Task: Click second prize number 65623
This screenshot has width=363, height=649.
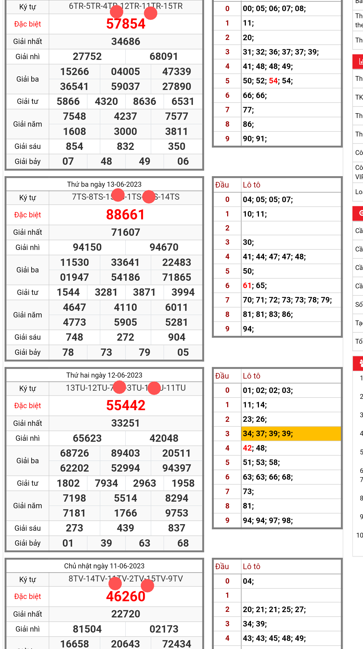Action: (87, 438)
